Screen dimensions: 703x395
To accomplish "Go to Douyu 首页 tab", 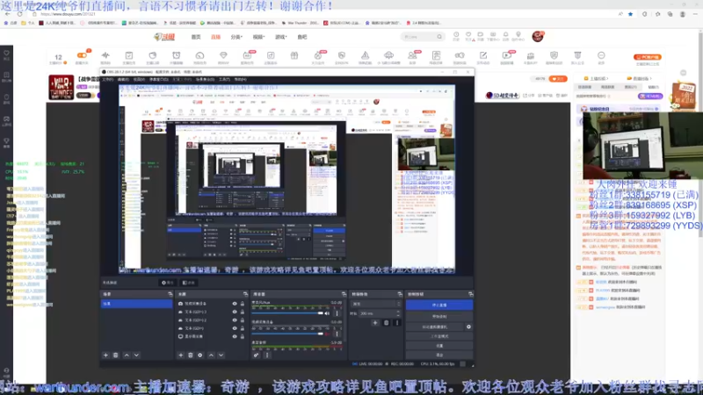I will pyautogui.click(x=196, y=37).
